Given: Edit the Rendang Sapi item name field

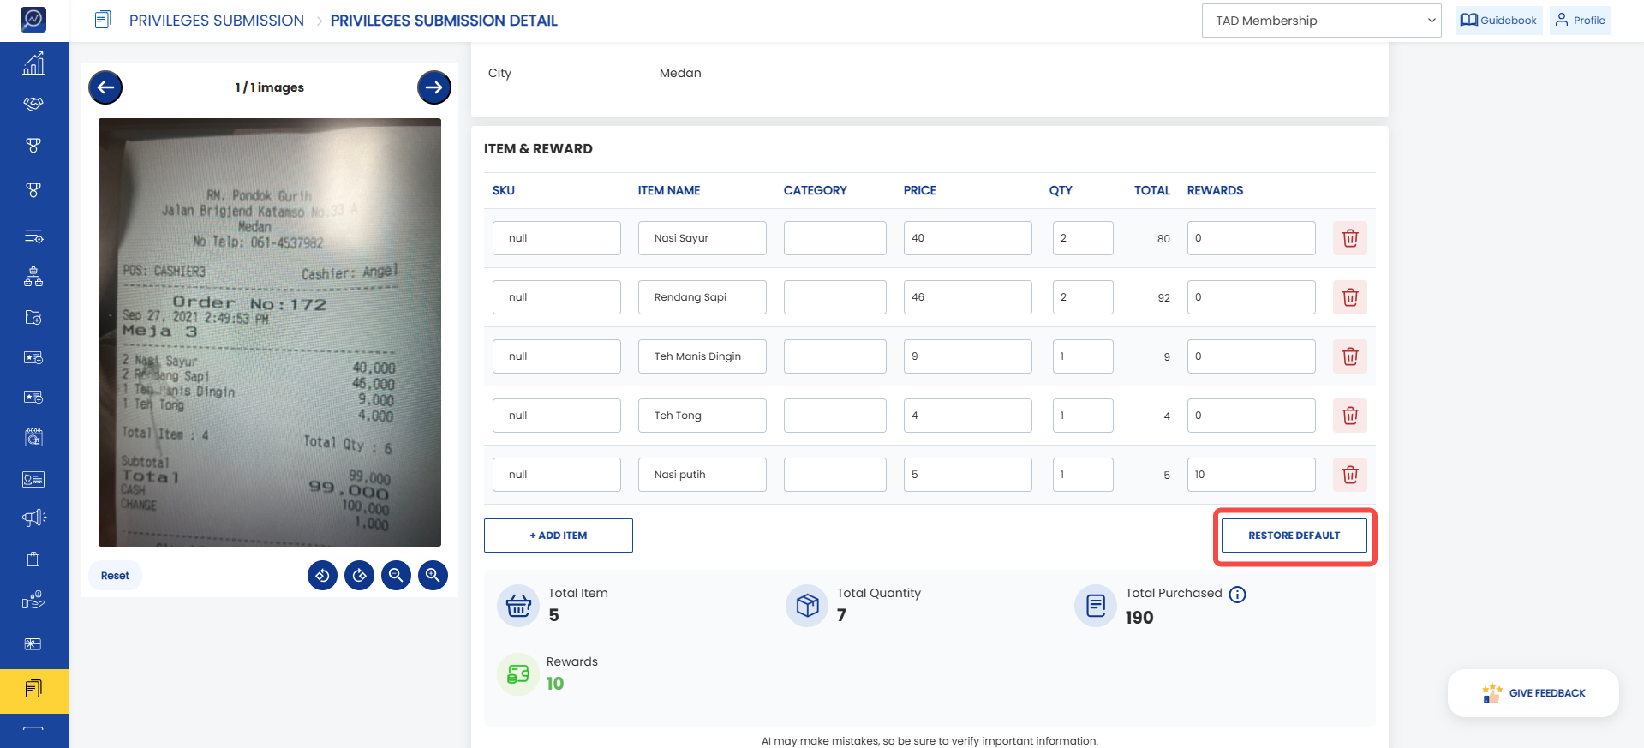Looking at the screenshot, I should coord(702,297).
